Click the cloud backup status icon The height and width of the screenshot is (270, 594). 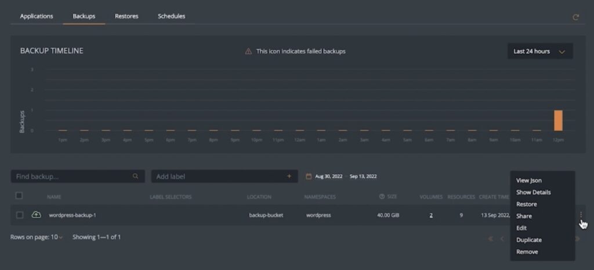pos(37,215)
